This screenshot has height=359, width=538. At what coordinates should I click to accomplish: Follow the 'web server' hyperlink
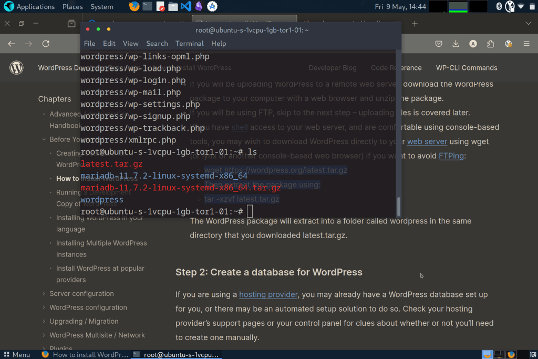427,141
